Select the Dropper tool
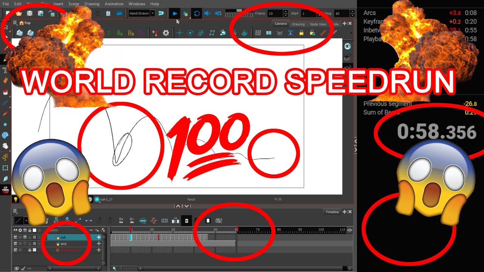The height and width of the screenshot is (272, 484). click(5, 113)
